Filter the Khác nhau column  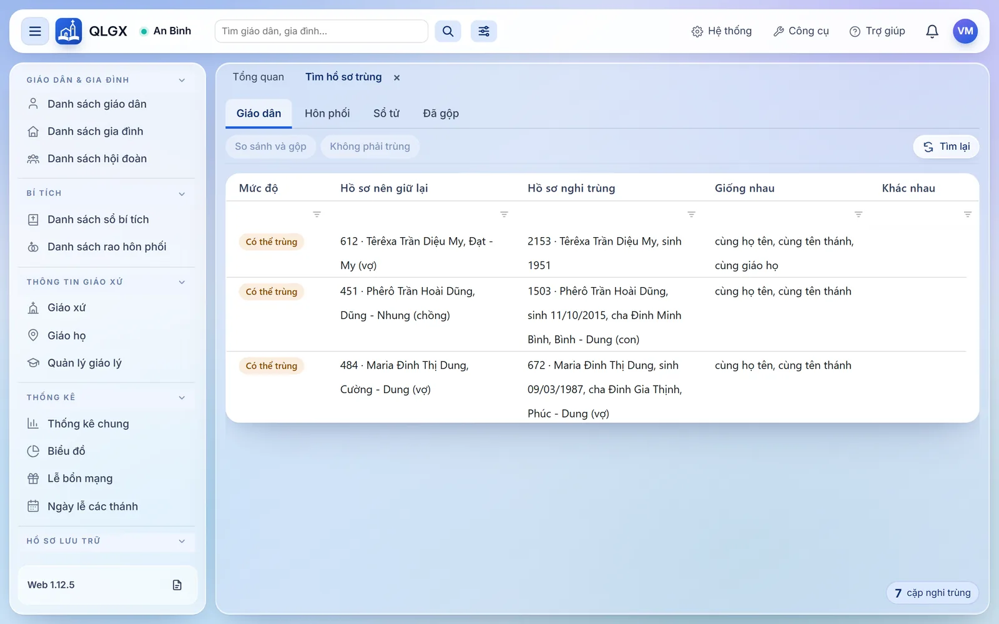coord(968,214)
